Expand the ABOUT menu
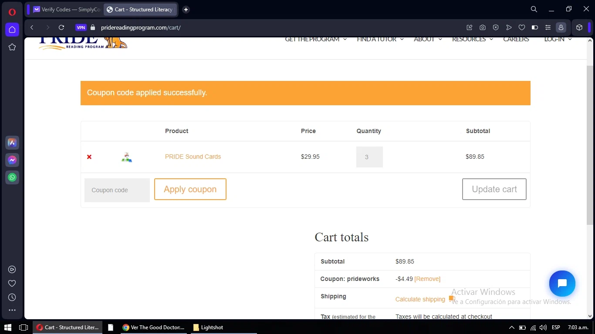 [x=428, y=39]
